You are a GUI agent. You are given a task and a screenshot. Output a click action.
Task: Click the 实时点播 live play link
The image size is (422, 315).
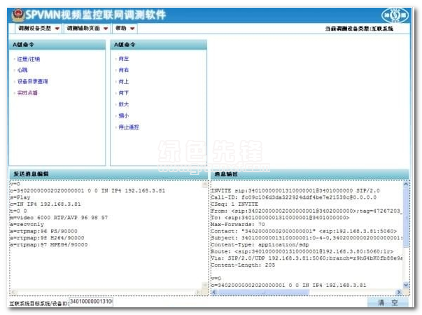tap(28, 92)
